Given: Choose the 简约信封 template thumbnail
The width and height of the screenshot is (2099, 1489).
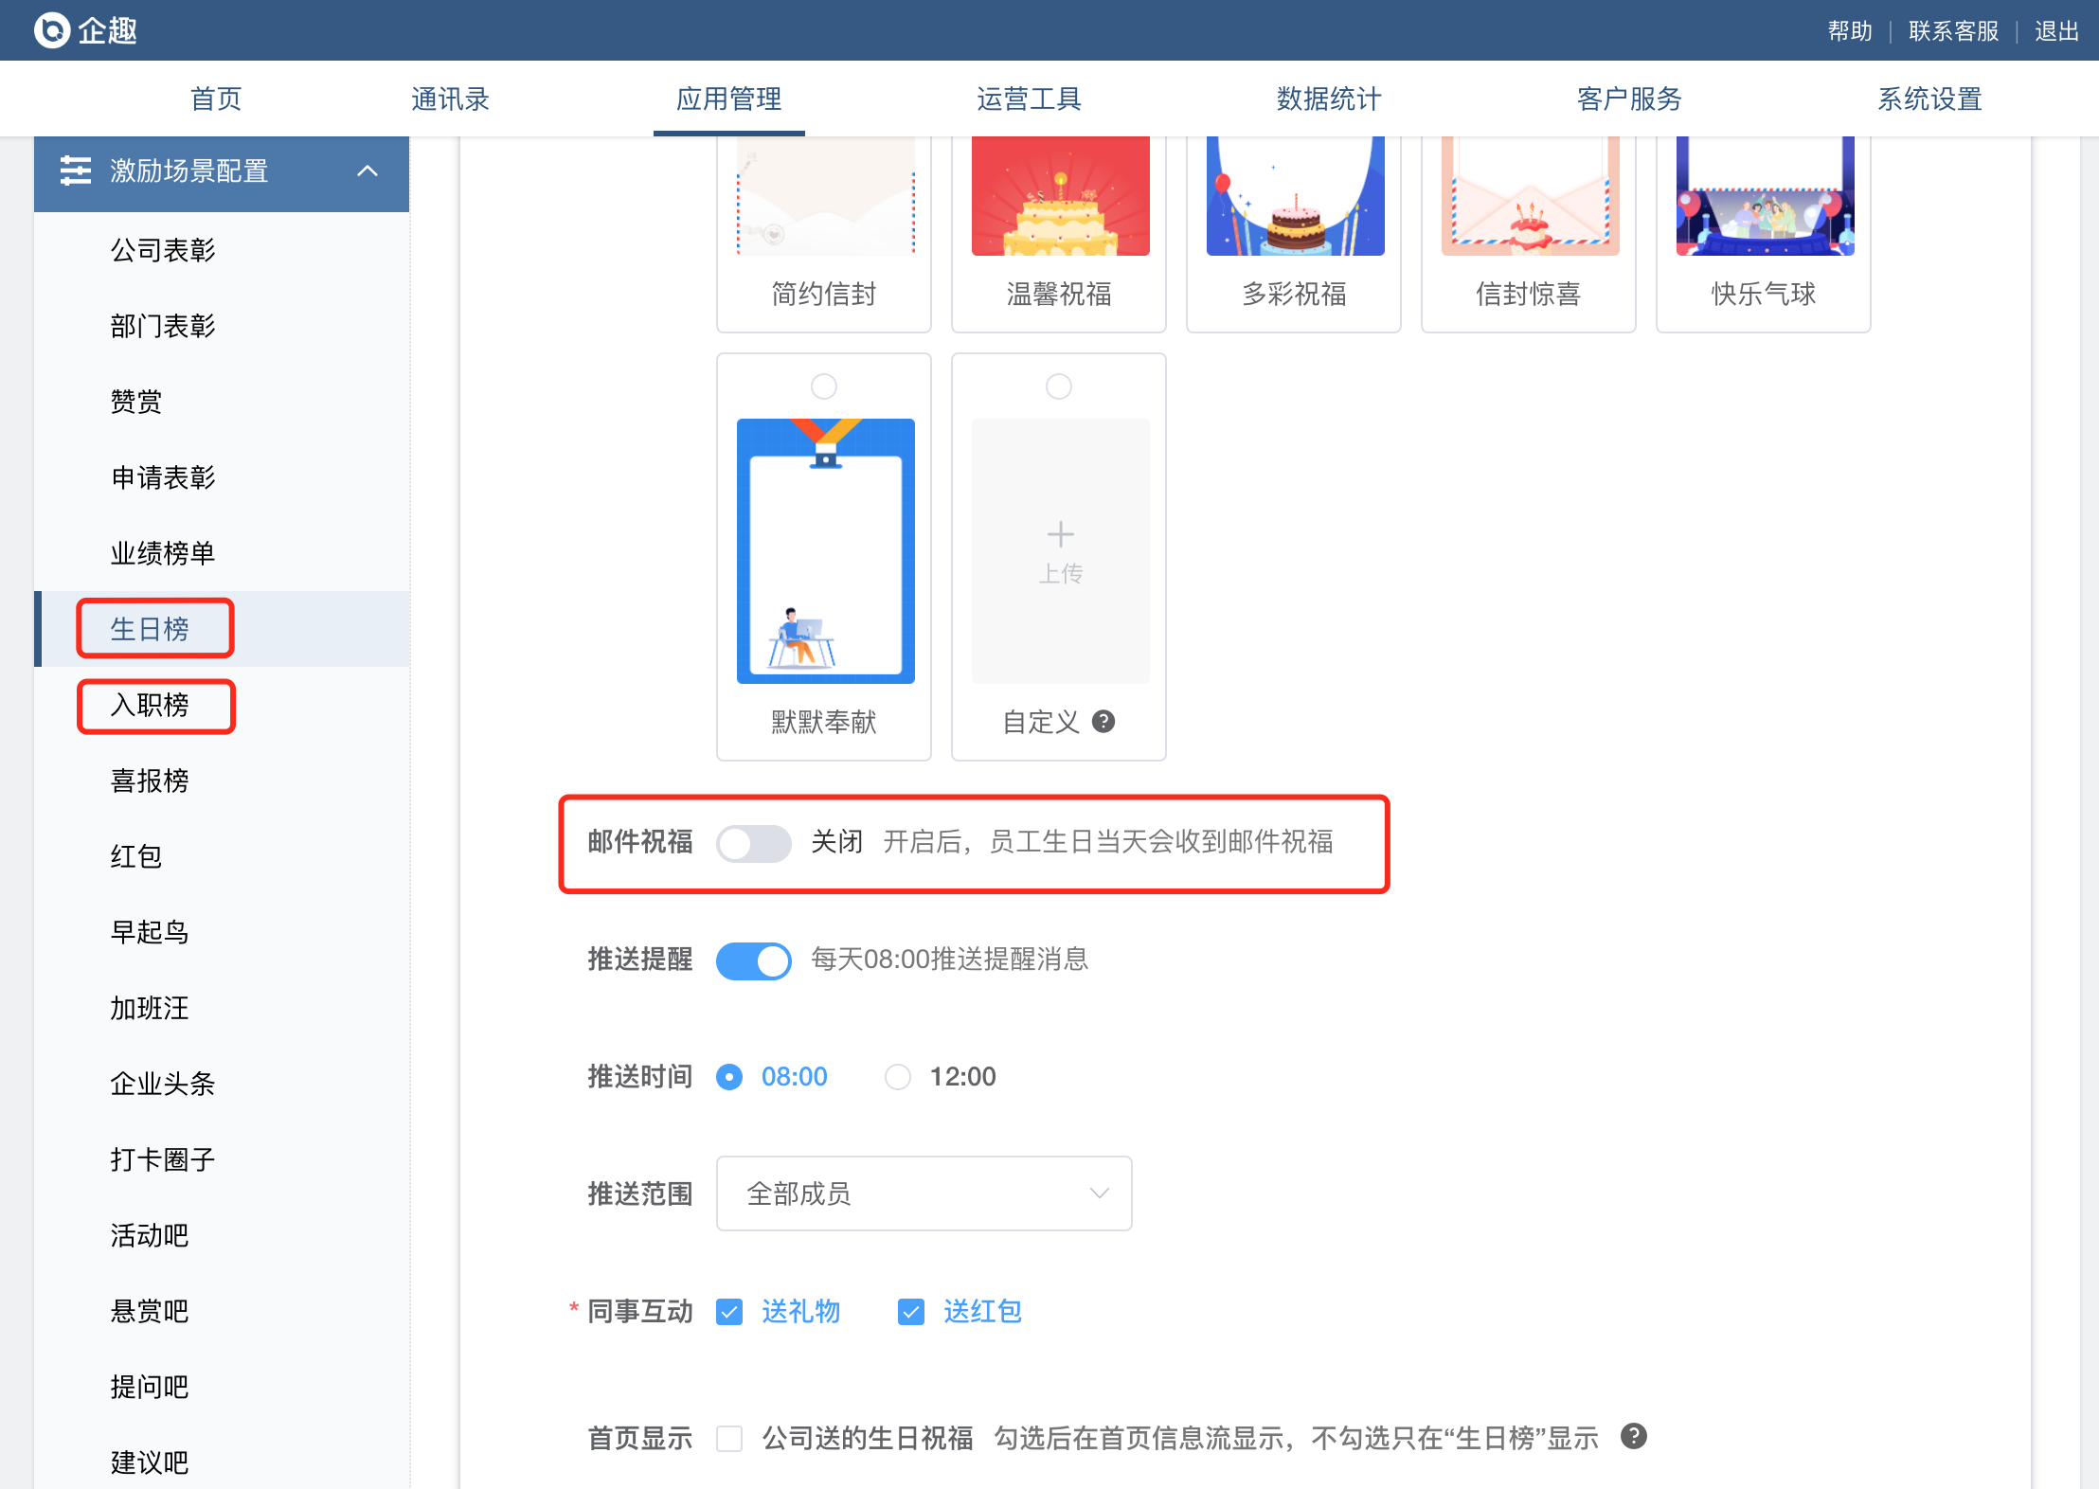Looking at the screenshot, I should pos(826,196).
